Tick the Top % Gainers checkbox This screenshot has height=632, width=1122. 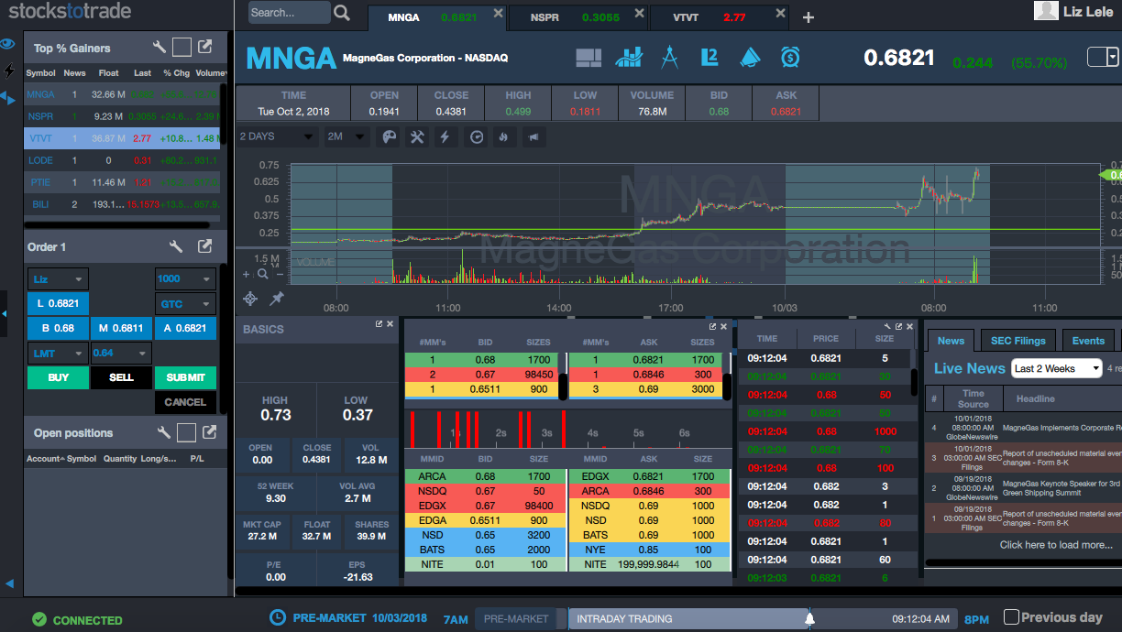click(181, 48)
